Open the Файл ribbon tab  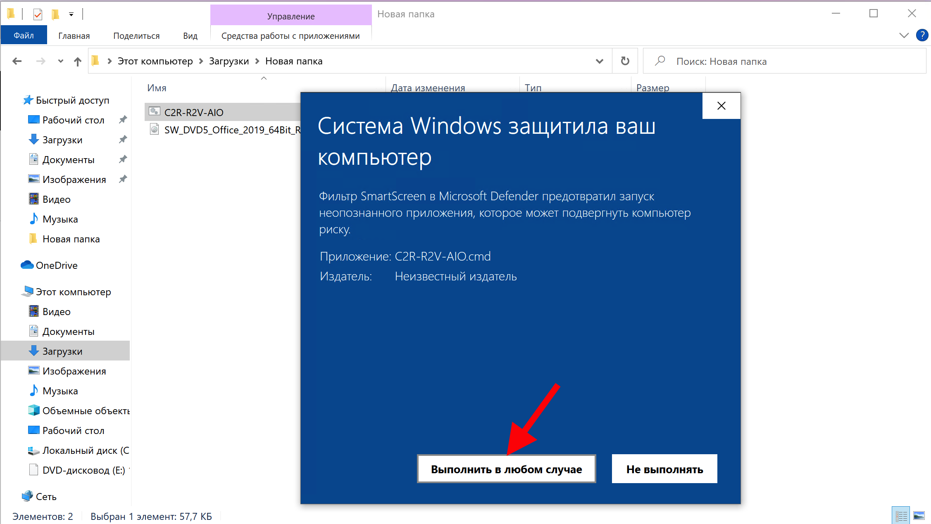(24, 36)
